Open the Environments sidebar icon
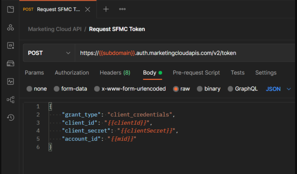Viewport: 297px width, 174px height. point(10,45)
